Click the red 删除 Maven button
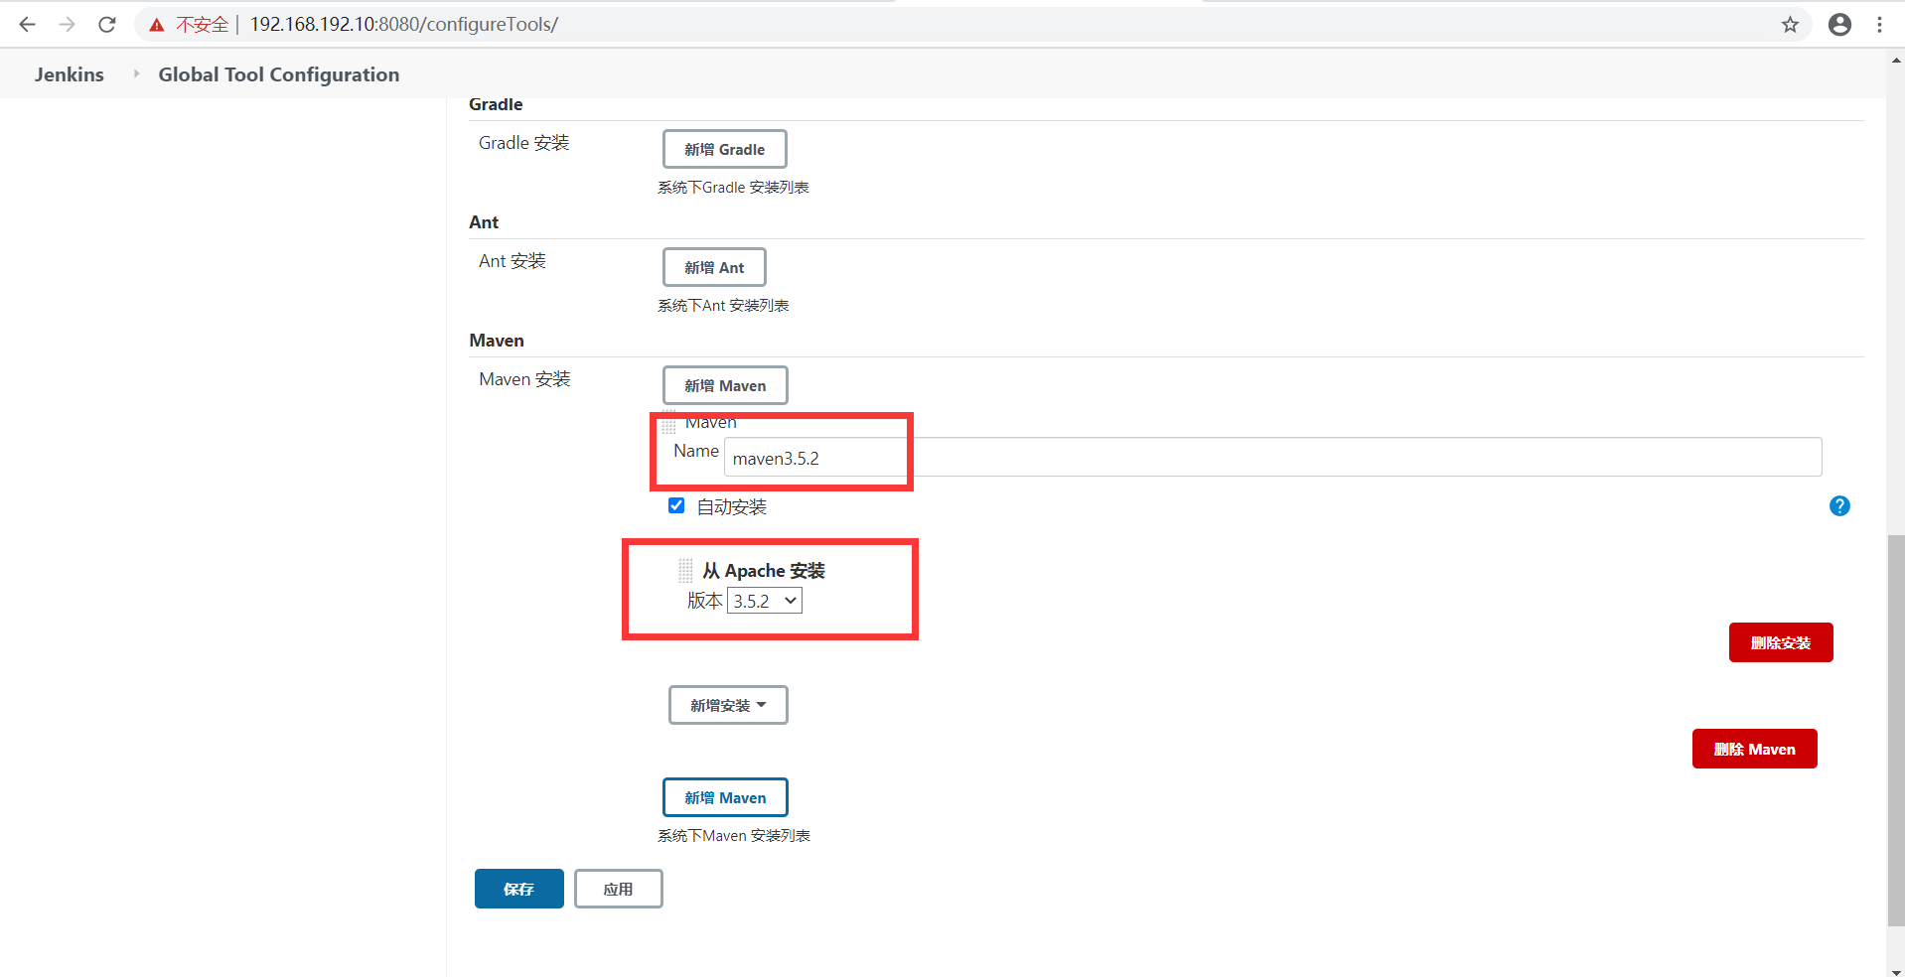Viewport: 1905px width, 977px height. pos(1755,749)
